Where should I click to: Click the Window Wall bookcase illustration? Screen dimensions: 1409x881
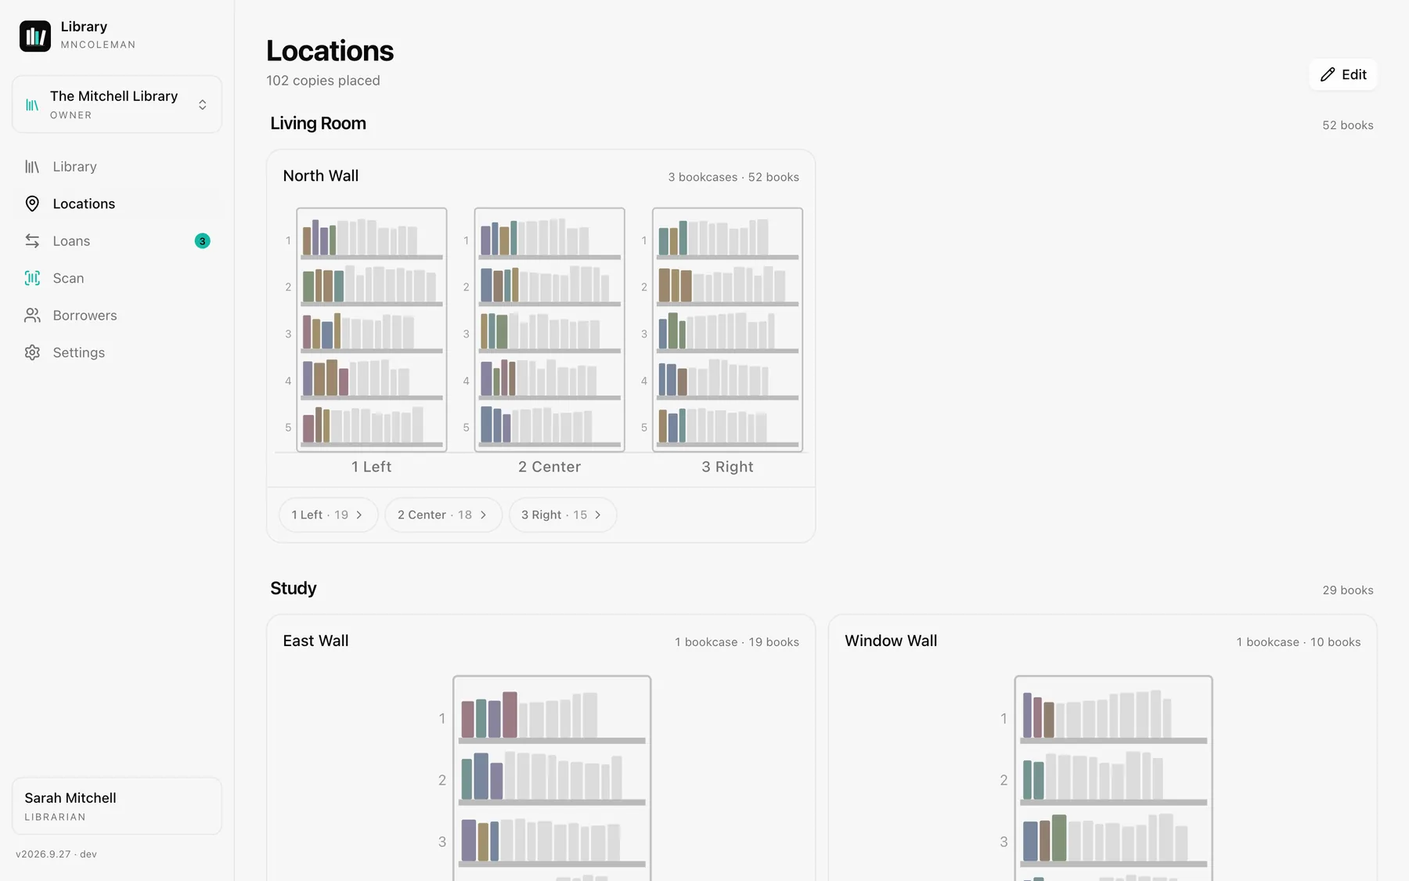coord(1114,778)
